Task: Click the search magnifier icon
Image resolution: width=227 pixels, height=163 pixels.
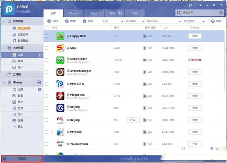Action: click(179, 13)
